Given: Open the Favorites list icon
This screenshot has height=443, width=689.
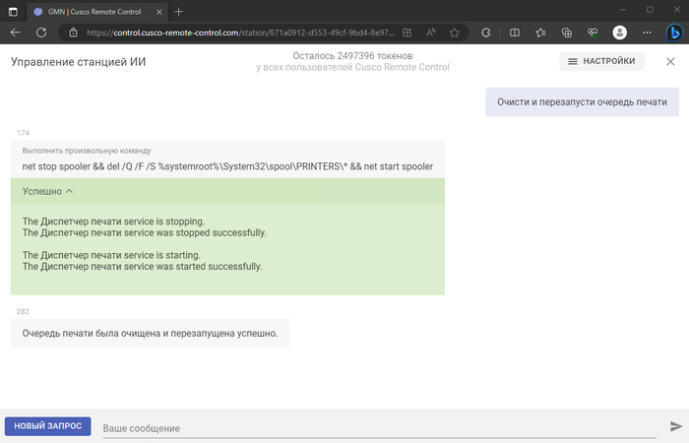Looking at the screenshot, I should coord(541,32).
